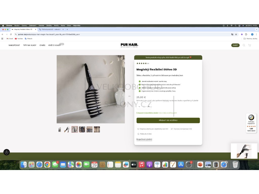
Task: Open Control Center in the menu bar
Action: pyautogui.click(x=239, y=26)
